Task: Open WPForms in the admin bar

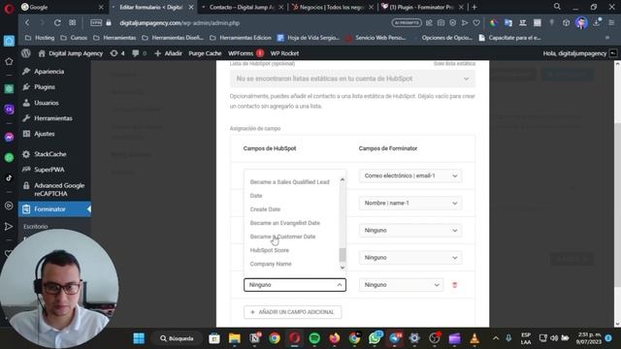Action: (x=245, y=53)
